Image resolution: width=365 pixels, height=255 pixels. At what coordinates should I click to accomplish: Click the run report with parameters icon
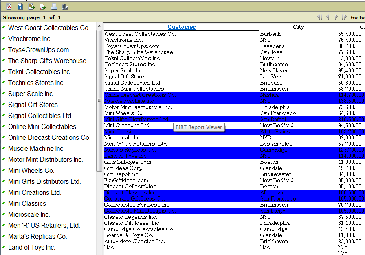(x=20, y=7)
